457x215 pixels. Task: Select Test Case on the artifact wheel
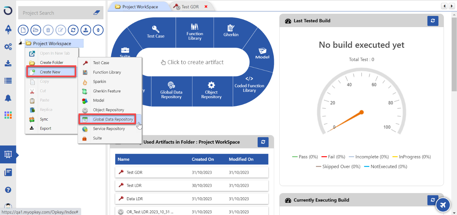[x=156, y=32]
